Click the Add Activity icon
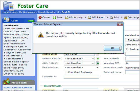Screen dimensions: 140x91 tap(67, 17)
